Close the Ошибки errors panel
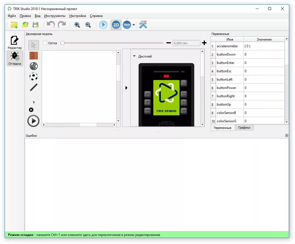 tap(287, 135)
